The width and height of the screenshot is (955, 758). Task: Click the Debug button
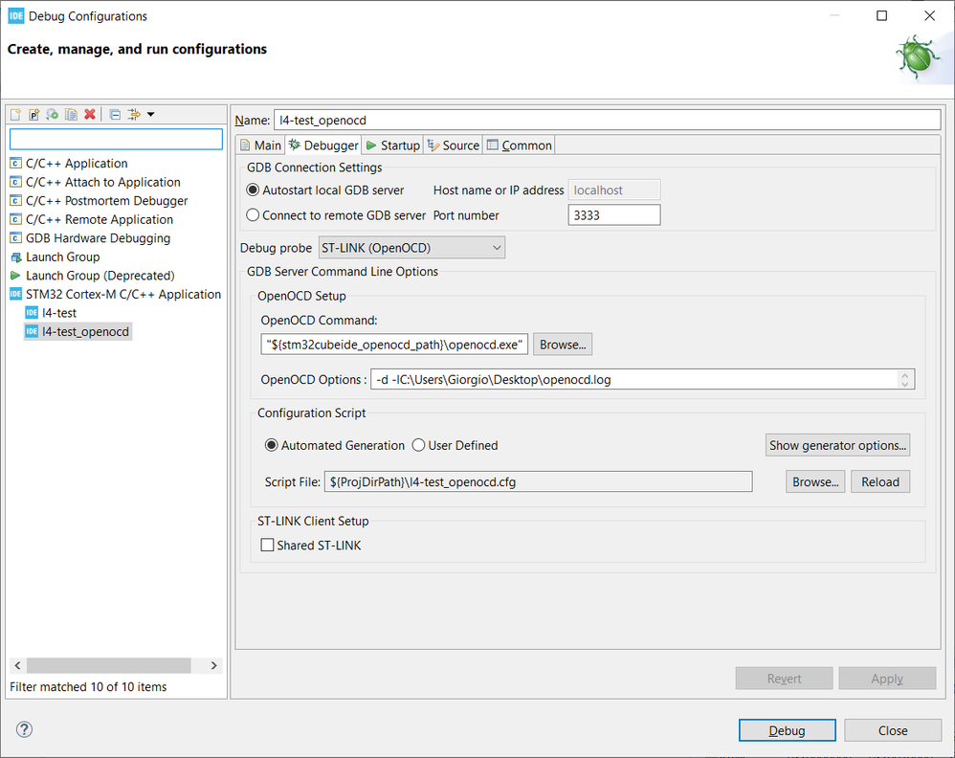787,730
